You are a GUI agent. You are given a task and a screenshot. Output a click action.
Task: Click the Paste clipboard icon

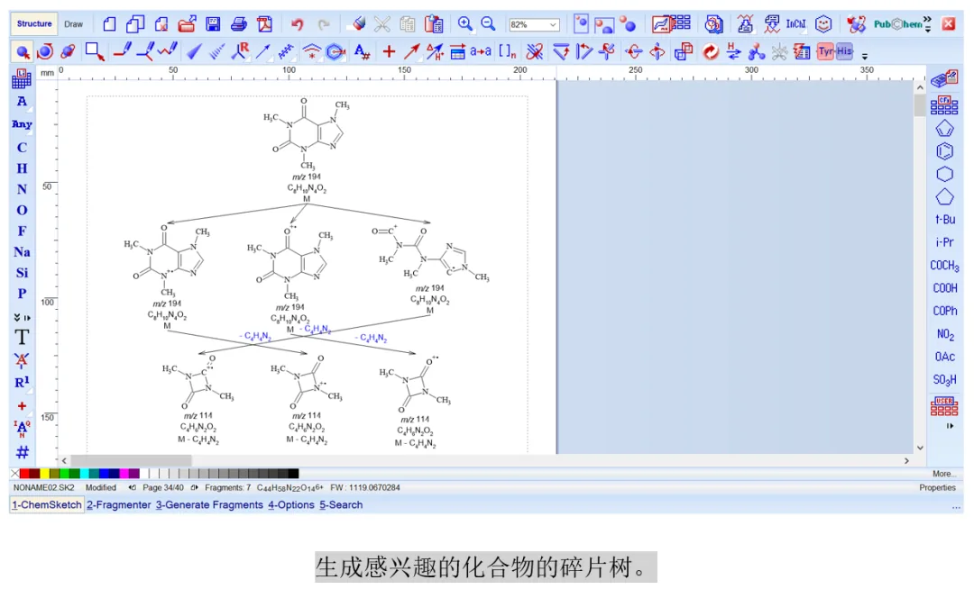tap(434, 24)
